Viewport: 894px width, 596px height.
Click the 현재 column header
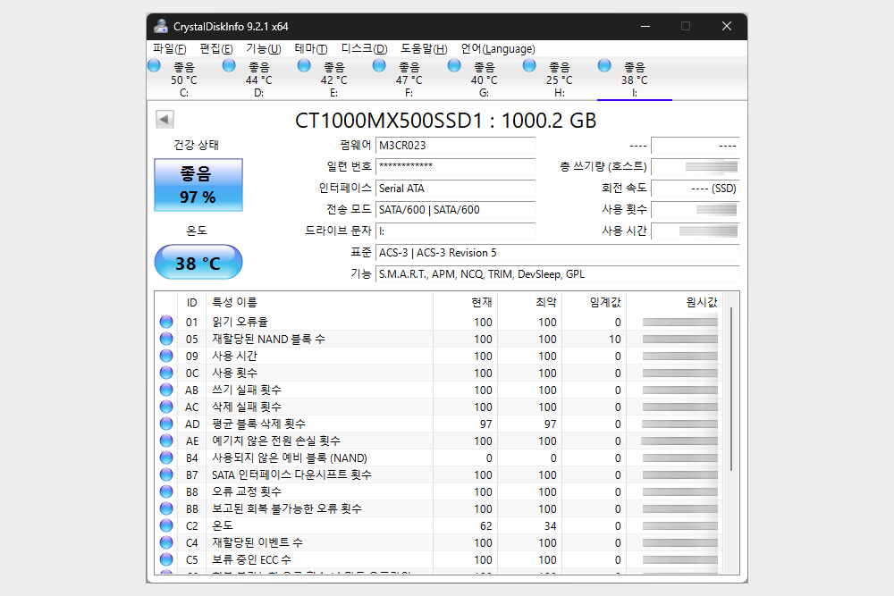(x=481, y=303)
